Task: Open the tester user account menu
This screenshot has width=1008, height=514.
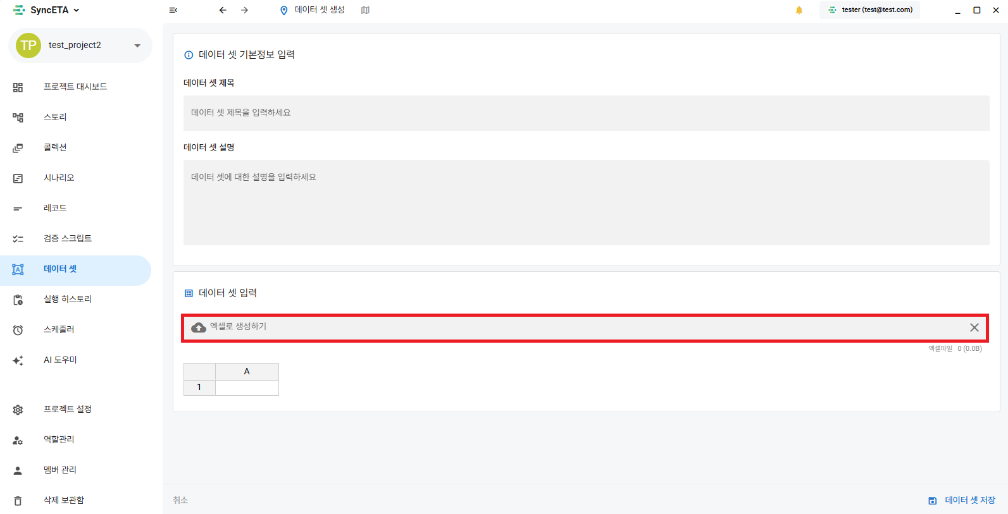Action: (870, 10)
